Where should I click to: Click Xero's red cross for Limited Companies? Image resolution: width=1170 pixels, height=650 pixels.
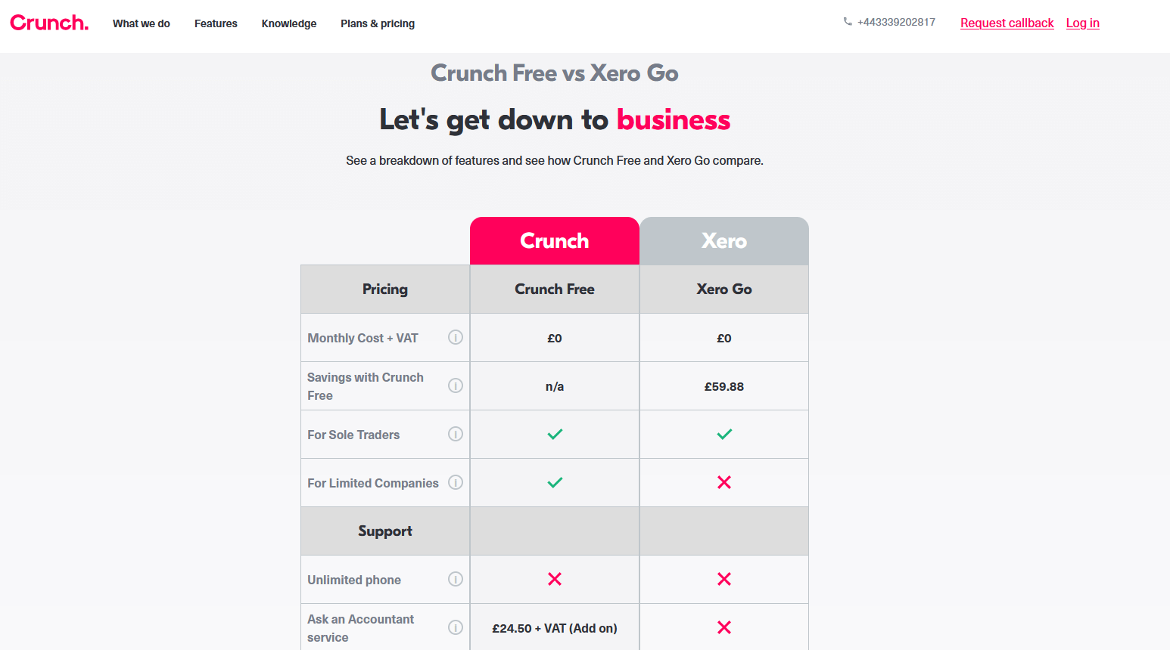724,482
